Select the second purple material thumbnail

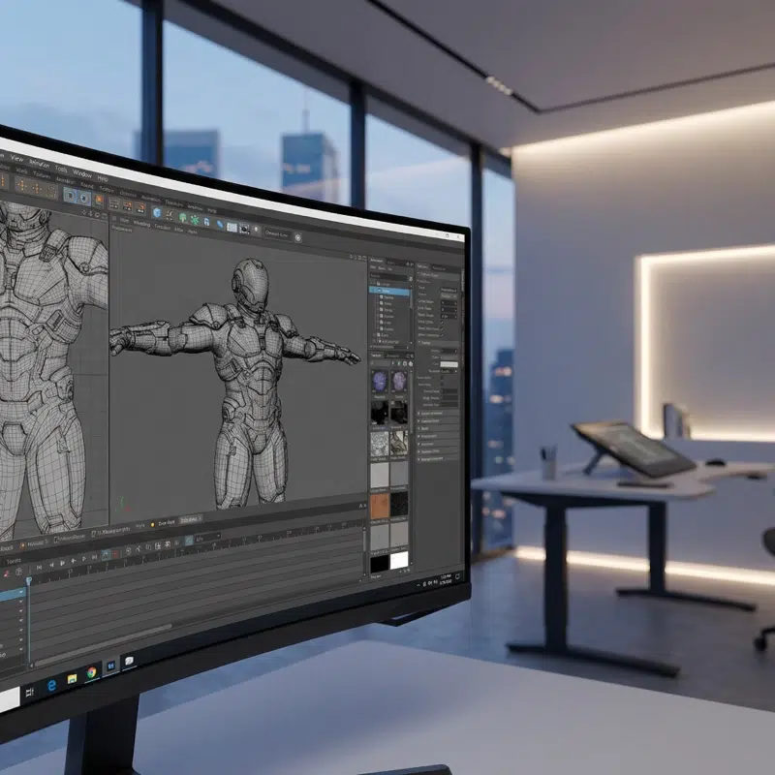[x=399, y=382]
